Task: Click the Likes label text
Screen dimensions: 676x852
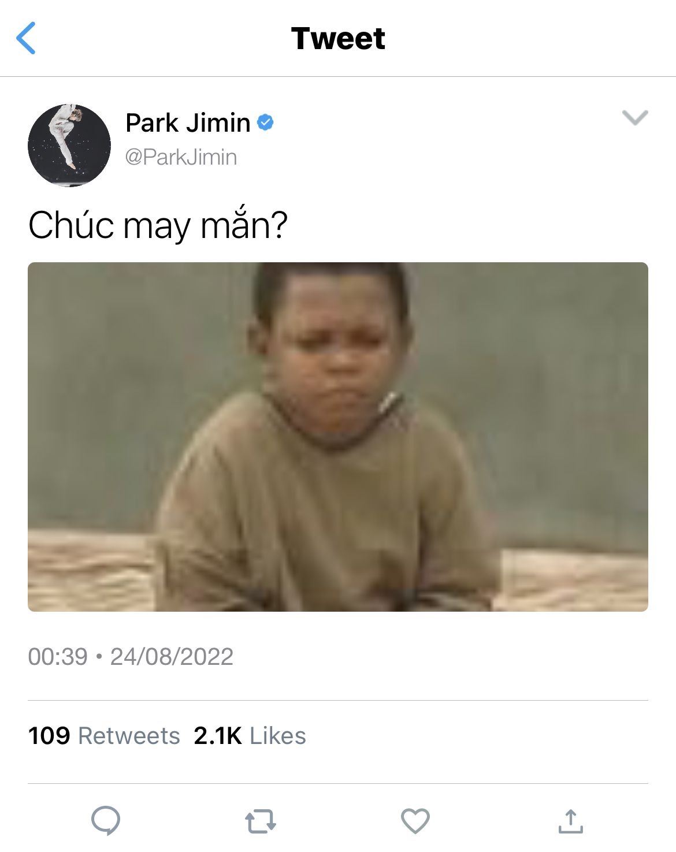Action: 278,736
